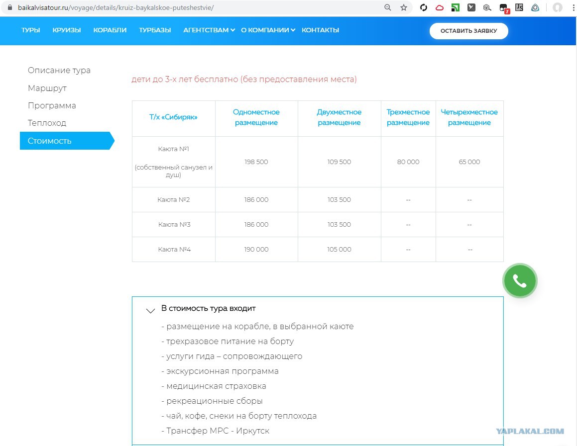Open the teal triangular extension icon

(535, 7)
